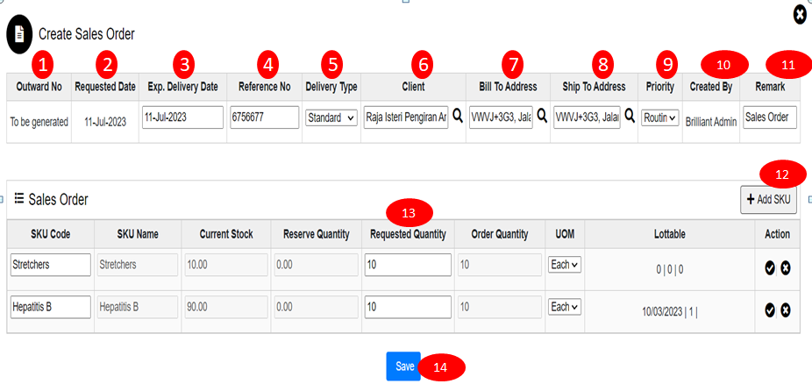Click the Exp. Delivery Date field
Viewport: 812px width, 391px height.
pos(182,117)
